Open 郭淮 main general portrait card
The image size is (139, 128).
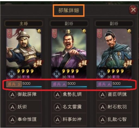pyautogui.click(x=24, y=54)
